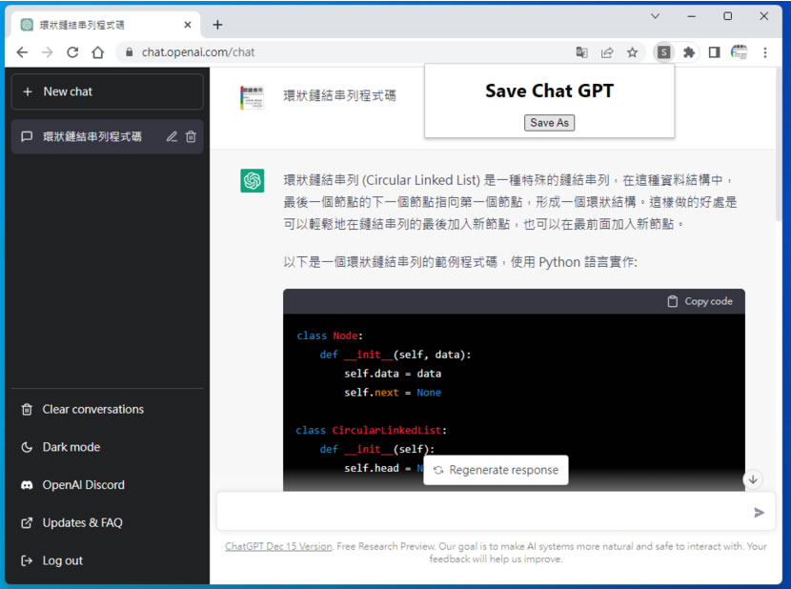Click Clear conversations
Viewport: 791px width, 589px height.
(108, 409)
